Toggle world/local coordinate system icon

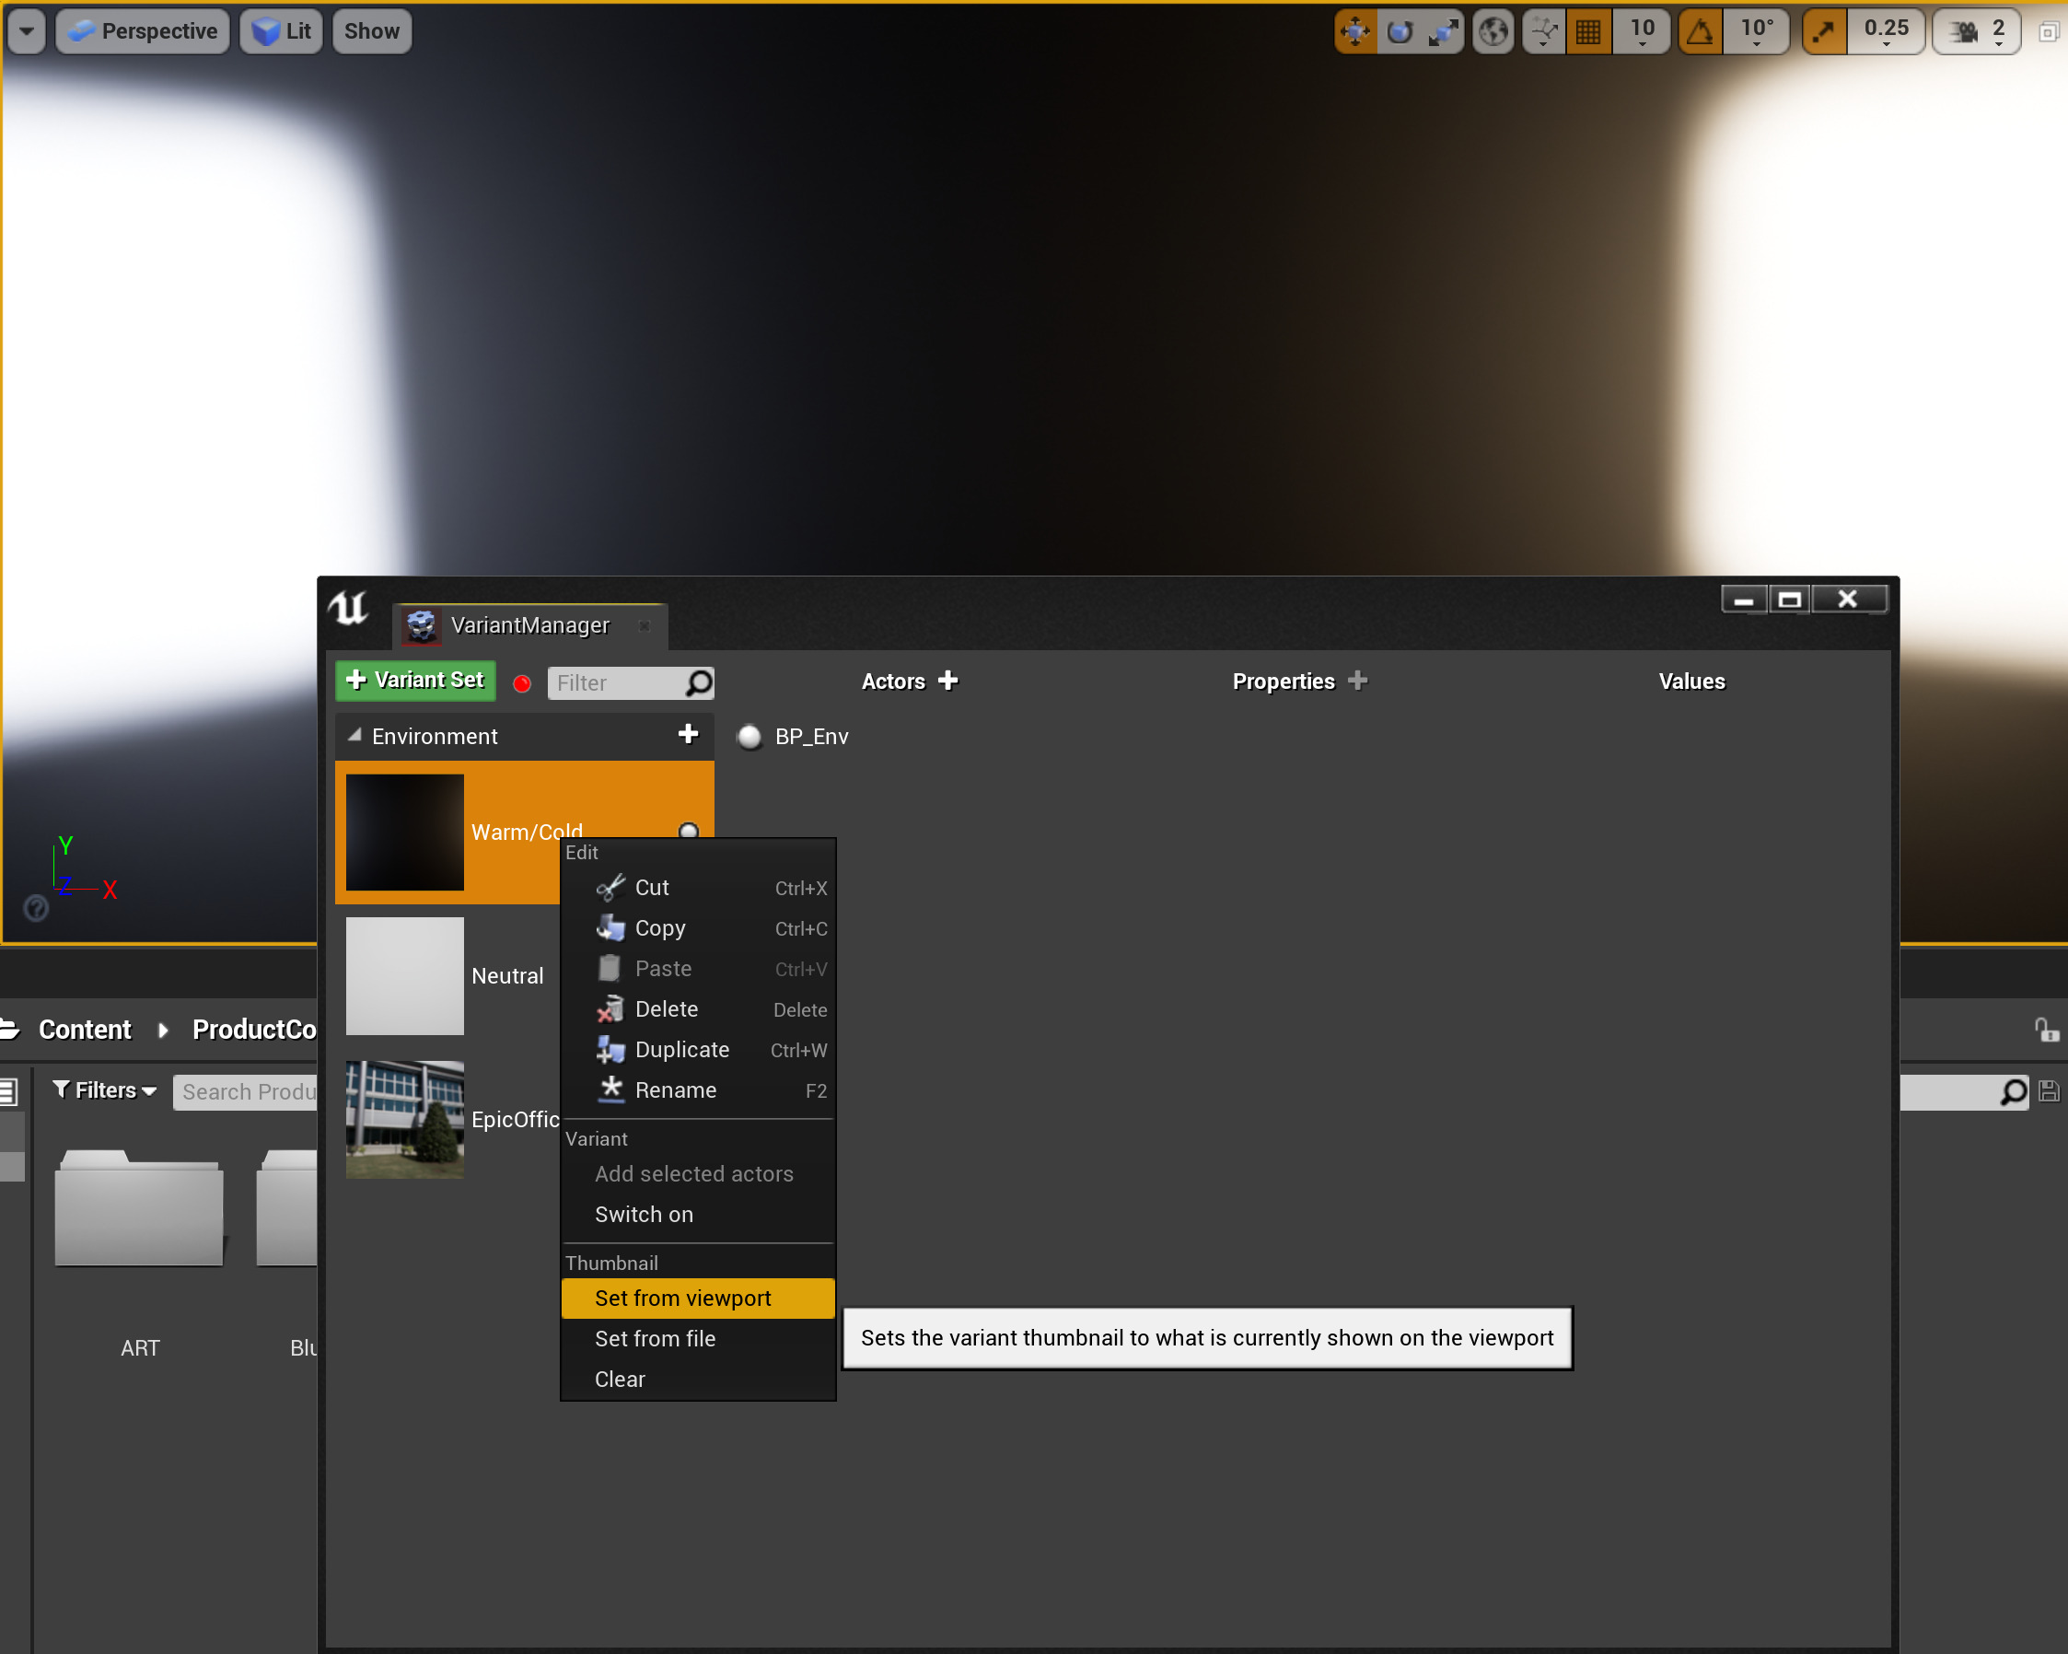(1493, 30)
